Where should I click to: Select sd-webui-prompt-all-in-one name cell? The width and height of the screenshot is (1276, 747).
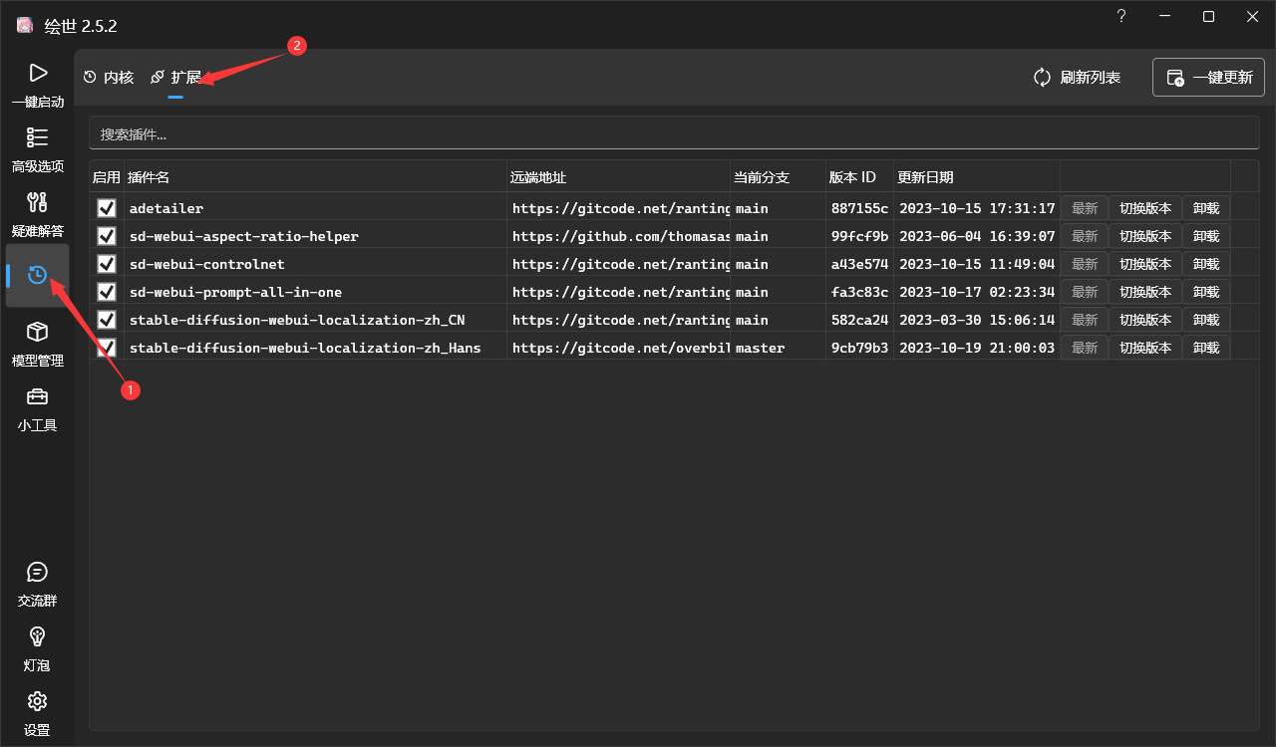[315, 292]
